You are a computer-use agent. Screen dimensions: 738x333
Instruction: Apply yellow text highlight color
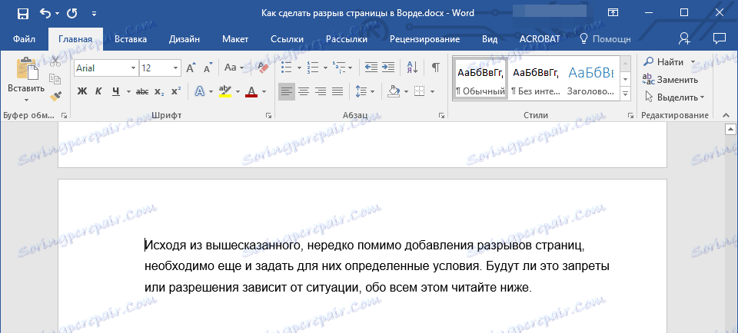(226, 91)
